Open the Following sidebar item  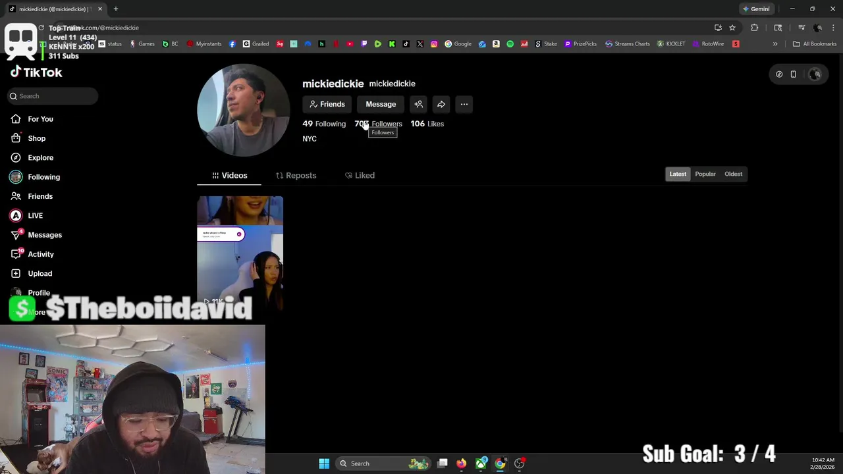pos(35,177)
